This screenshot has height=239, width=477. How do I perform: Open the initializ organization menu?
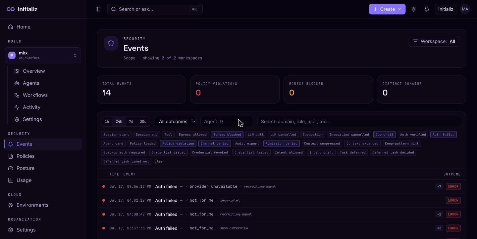[x=446, y=9]
